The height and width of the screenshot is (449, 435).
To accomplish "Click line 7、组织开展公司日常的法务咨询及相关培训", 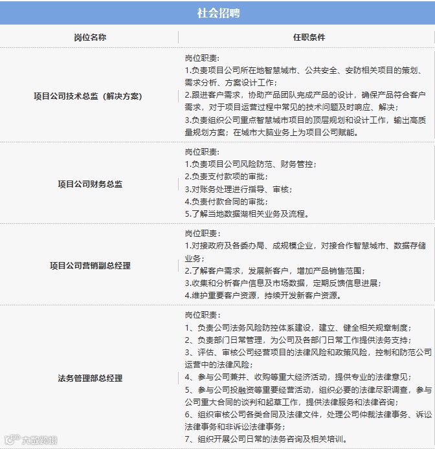I will [x=266, y=439].
